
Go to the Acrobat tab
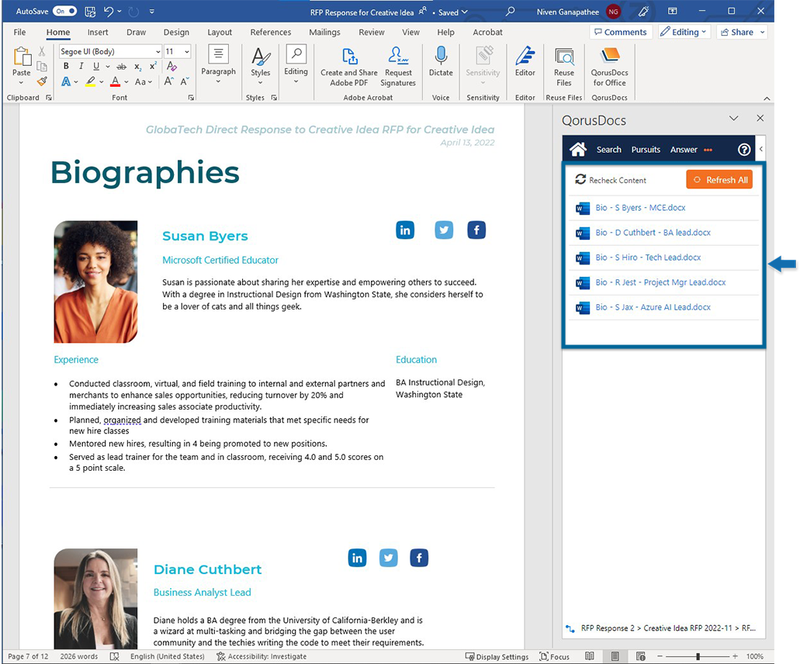[487, 32]
